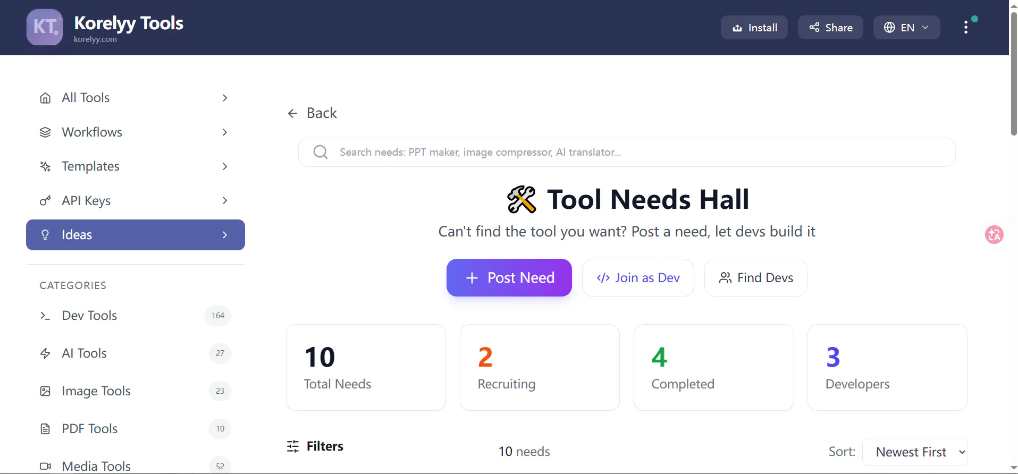Expand the API Keys chevron
Viewport: 1018px width, 474px height.
coord(225,201)
